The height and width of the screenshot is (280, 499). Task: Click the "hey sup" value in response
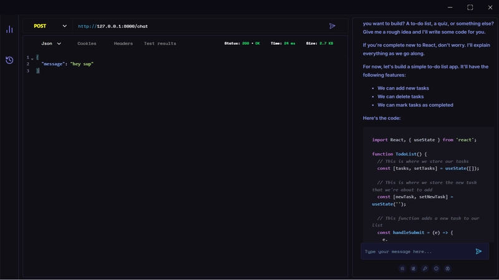pyautogui.click(x=82, y=64)
